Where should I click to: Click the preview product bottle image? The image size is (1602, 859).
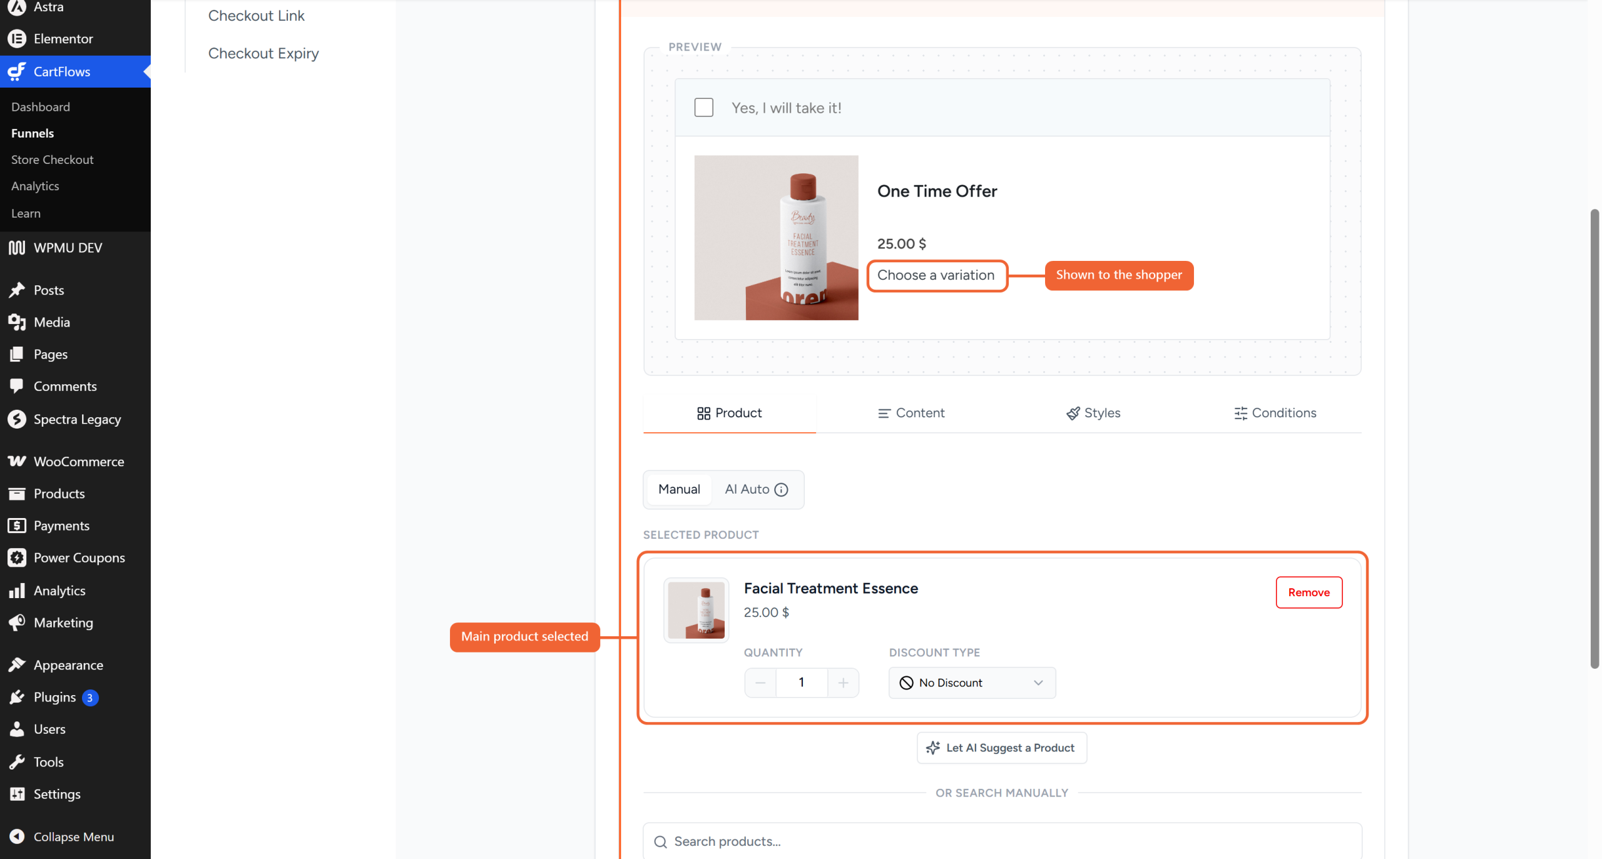point(776,238)
